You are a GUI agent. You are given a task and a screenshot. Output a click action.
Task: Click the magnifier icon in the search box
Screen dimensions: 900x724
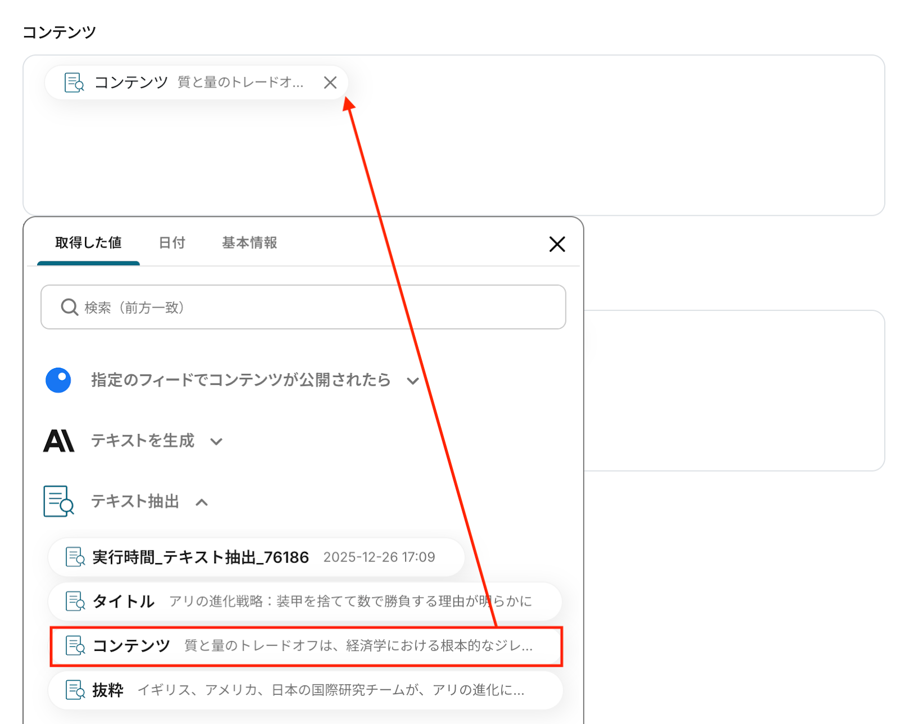coord(69,307)
